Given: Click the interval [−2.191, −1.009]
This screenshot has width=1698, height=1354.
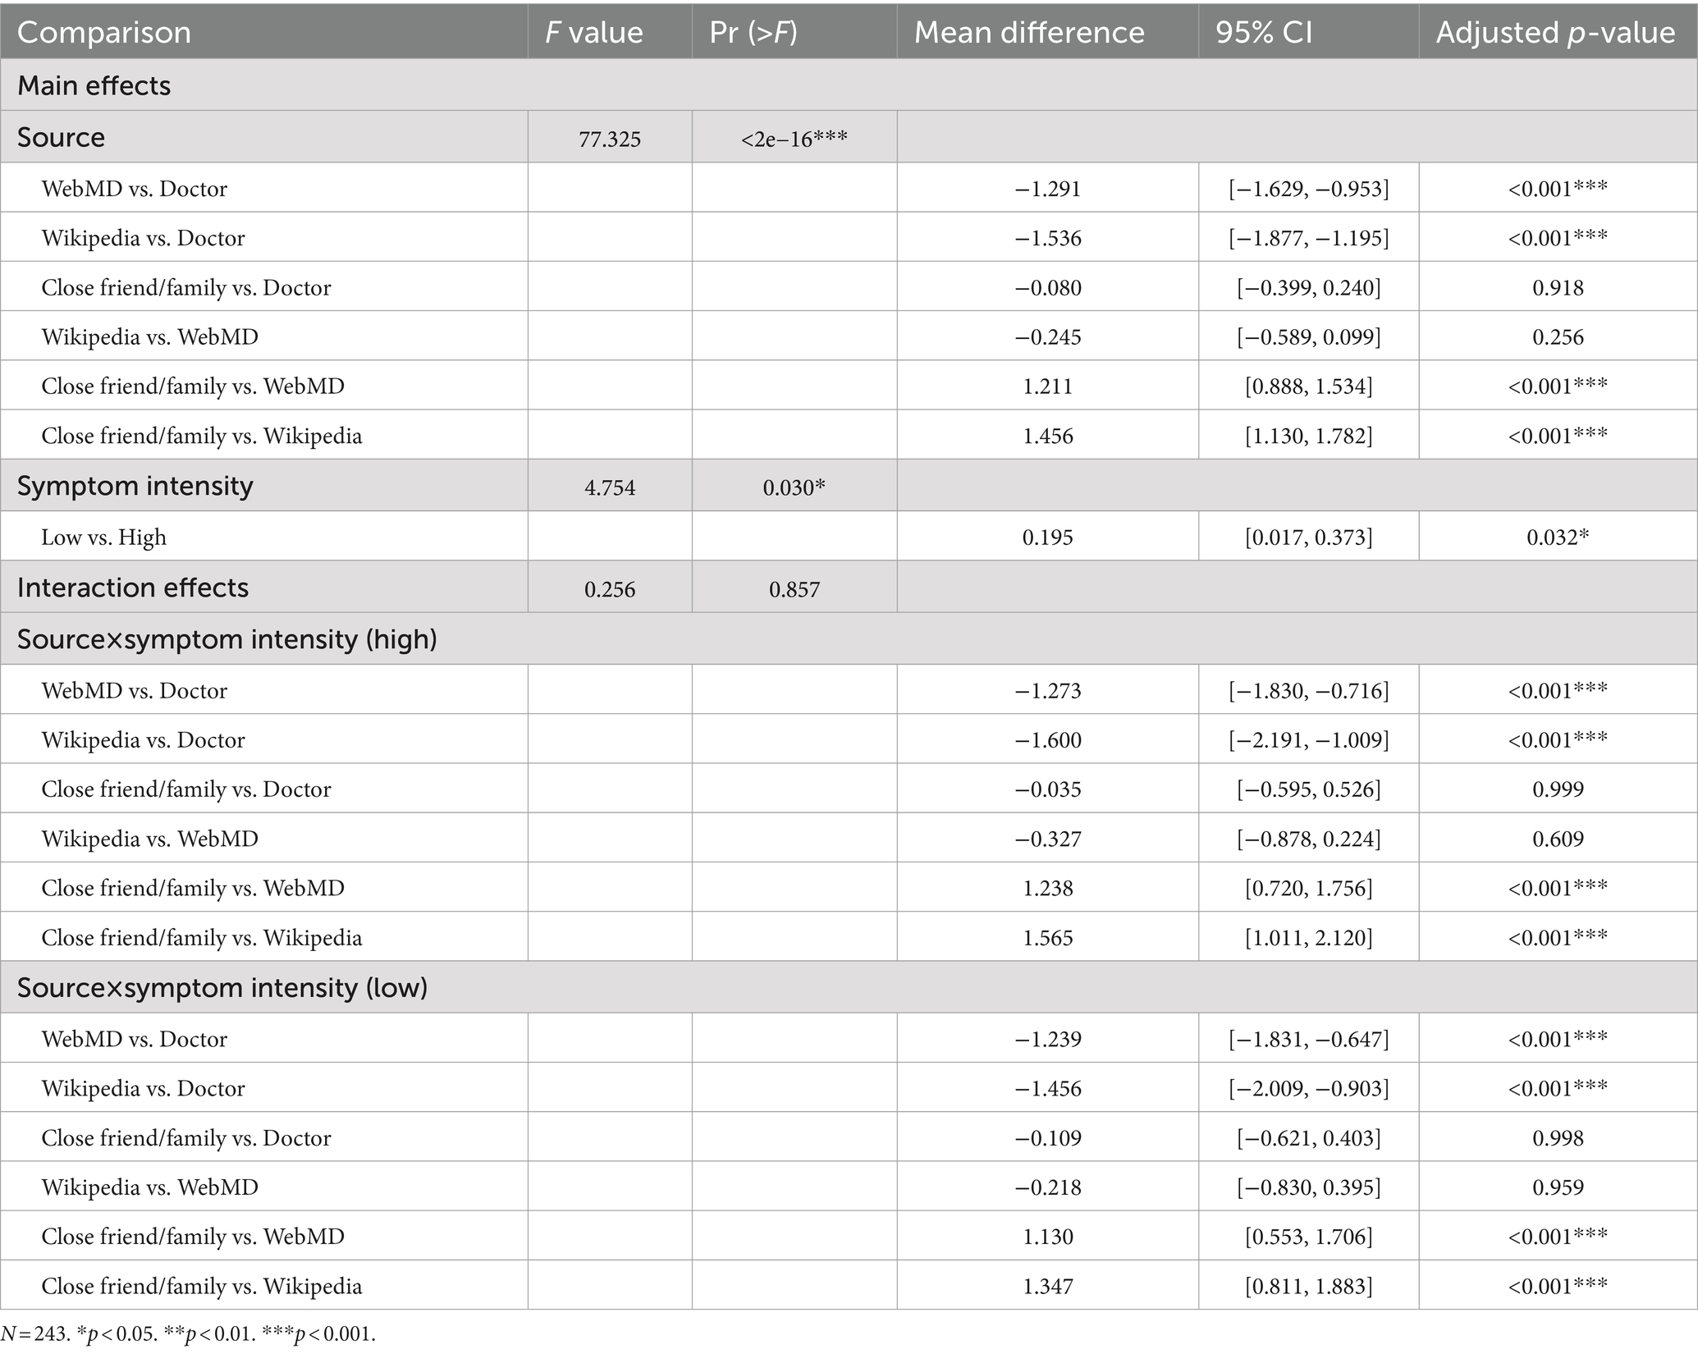Looking at the screenshot, I should pos(1309,740).
